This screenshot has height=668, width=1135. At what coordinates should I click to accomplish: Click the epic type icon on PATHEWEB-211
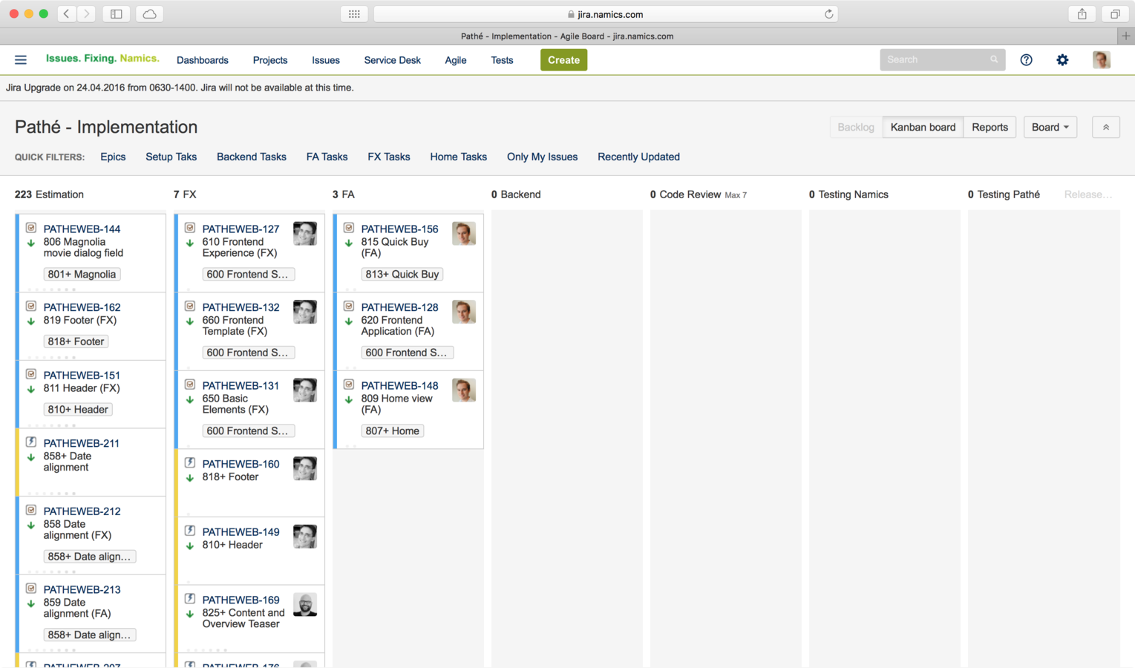pyautogui.click(x=31, y=442)
